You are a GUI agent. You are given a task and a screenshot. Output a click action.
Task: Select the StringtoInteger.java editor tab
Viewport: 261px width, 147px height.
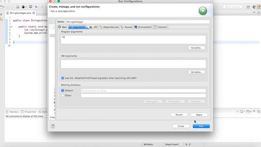(x=20, y=13)
